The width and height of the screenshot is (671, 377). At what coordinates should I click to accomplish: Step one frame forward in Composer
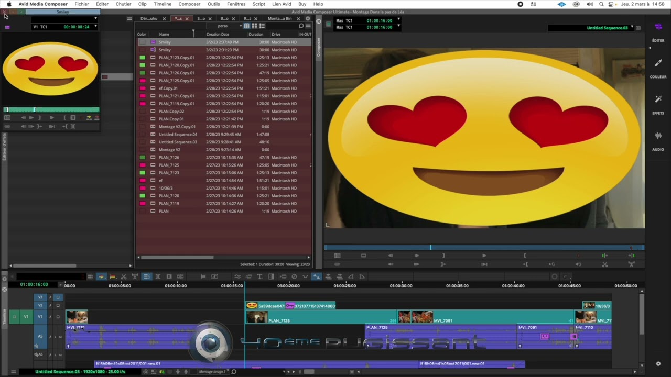pyautogui.click(x=417, y=256)
